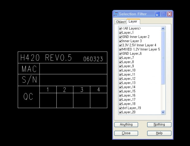Close the Selection Filter via Close button
Viewport: 190px width, 146px height.
(x=126, y=133)
